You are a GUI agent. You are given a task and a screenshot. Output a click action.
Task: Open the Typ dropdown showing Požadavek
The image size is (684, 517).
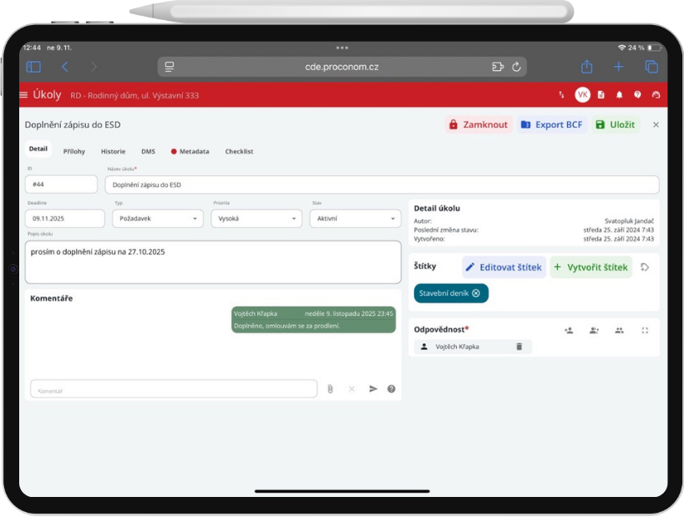coord(158,218)
